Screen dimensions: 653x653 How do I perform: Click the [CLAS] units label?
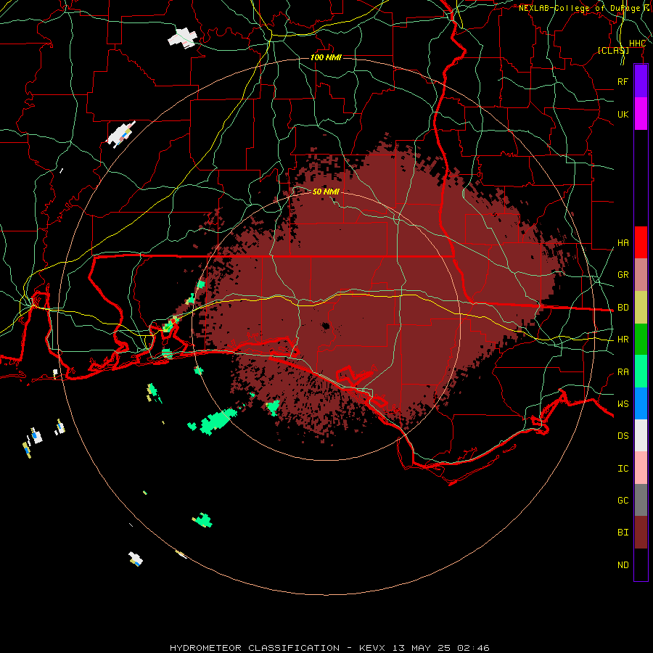[x=613, y=50]
